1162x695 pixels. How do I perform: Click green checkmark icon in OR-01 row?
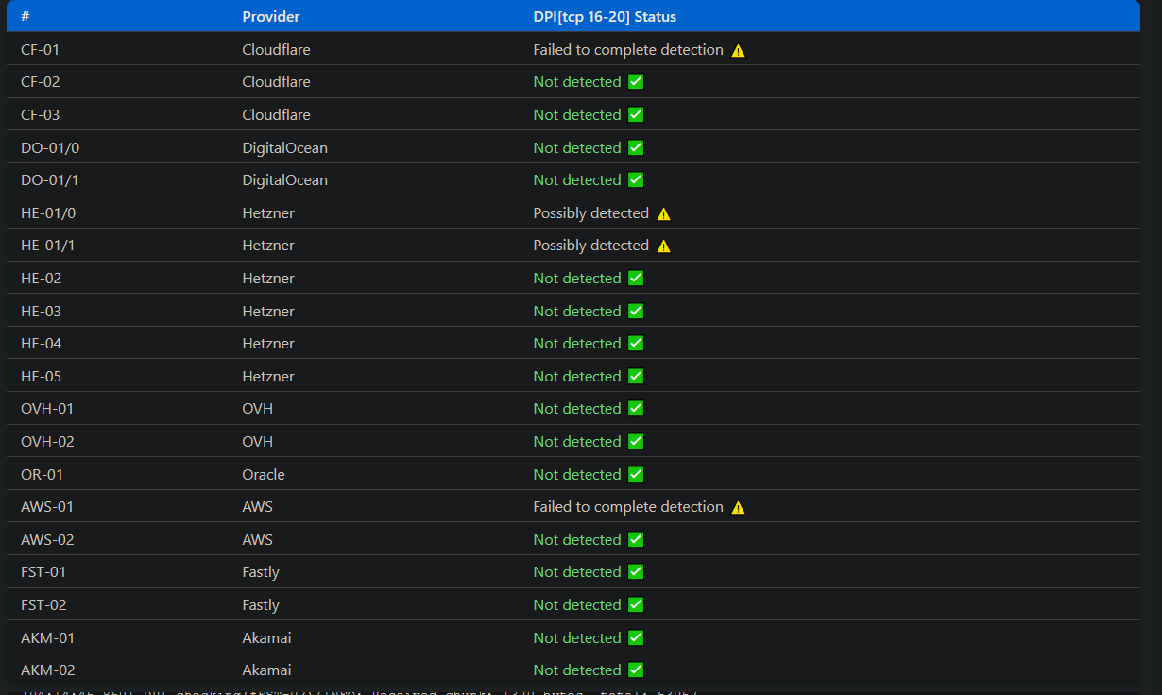pos(636,475)
